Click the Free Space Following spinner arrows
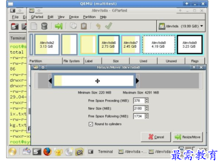Image resolution: width=221 pixels, height=168 pixels. click(147, 116)
